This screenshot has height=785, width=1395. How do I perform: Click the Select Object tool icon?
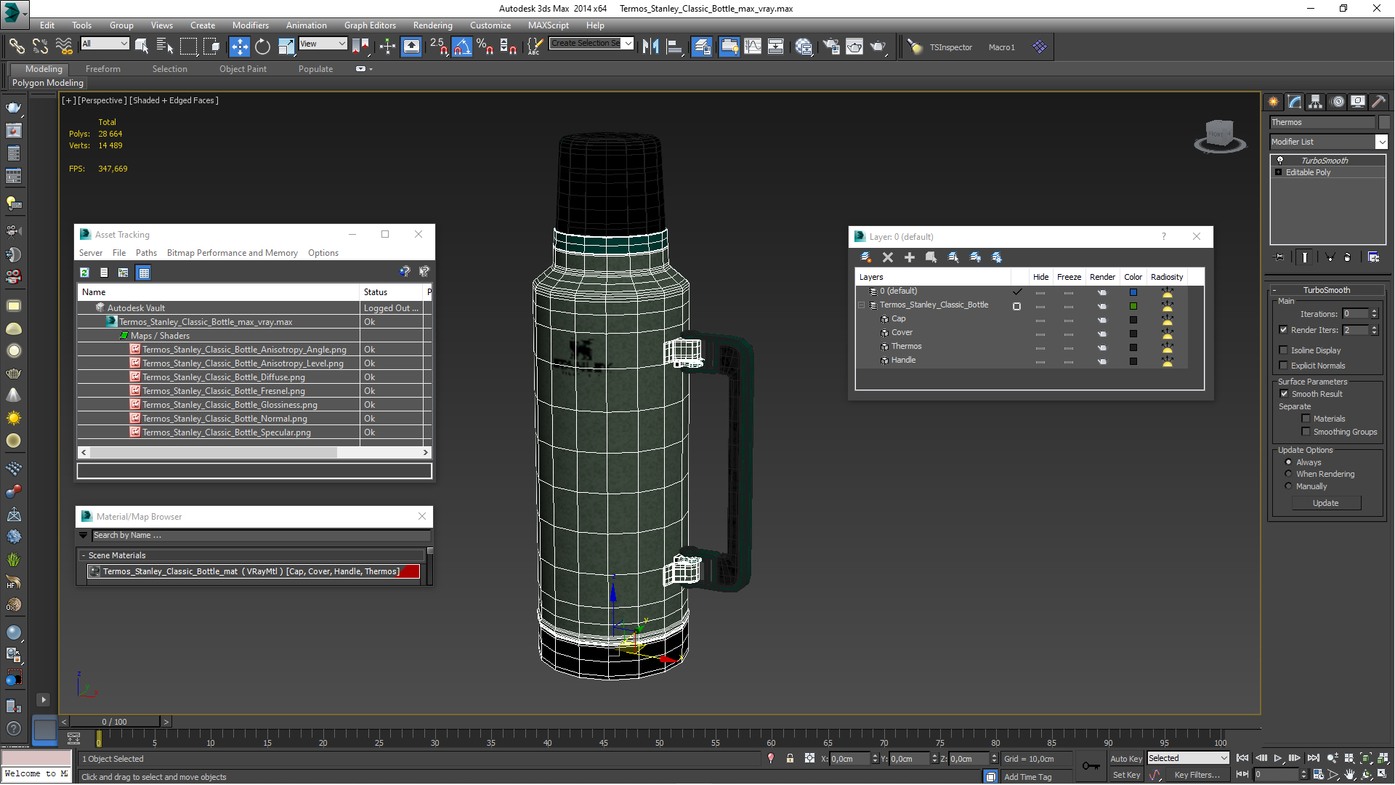click(x=140, y=46)
